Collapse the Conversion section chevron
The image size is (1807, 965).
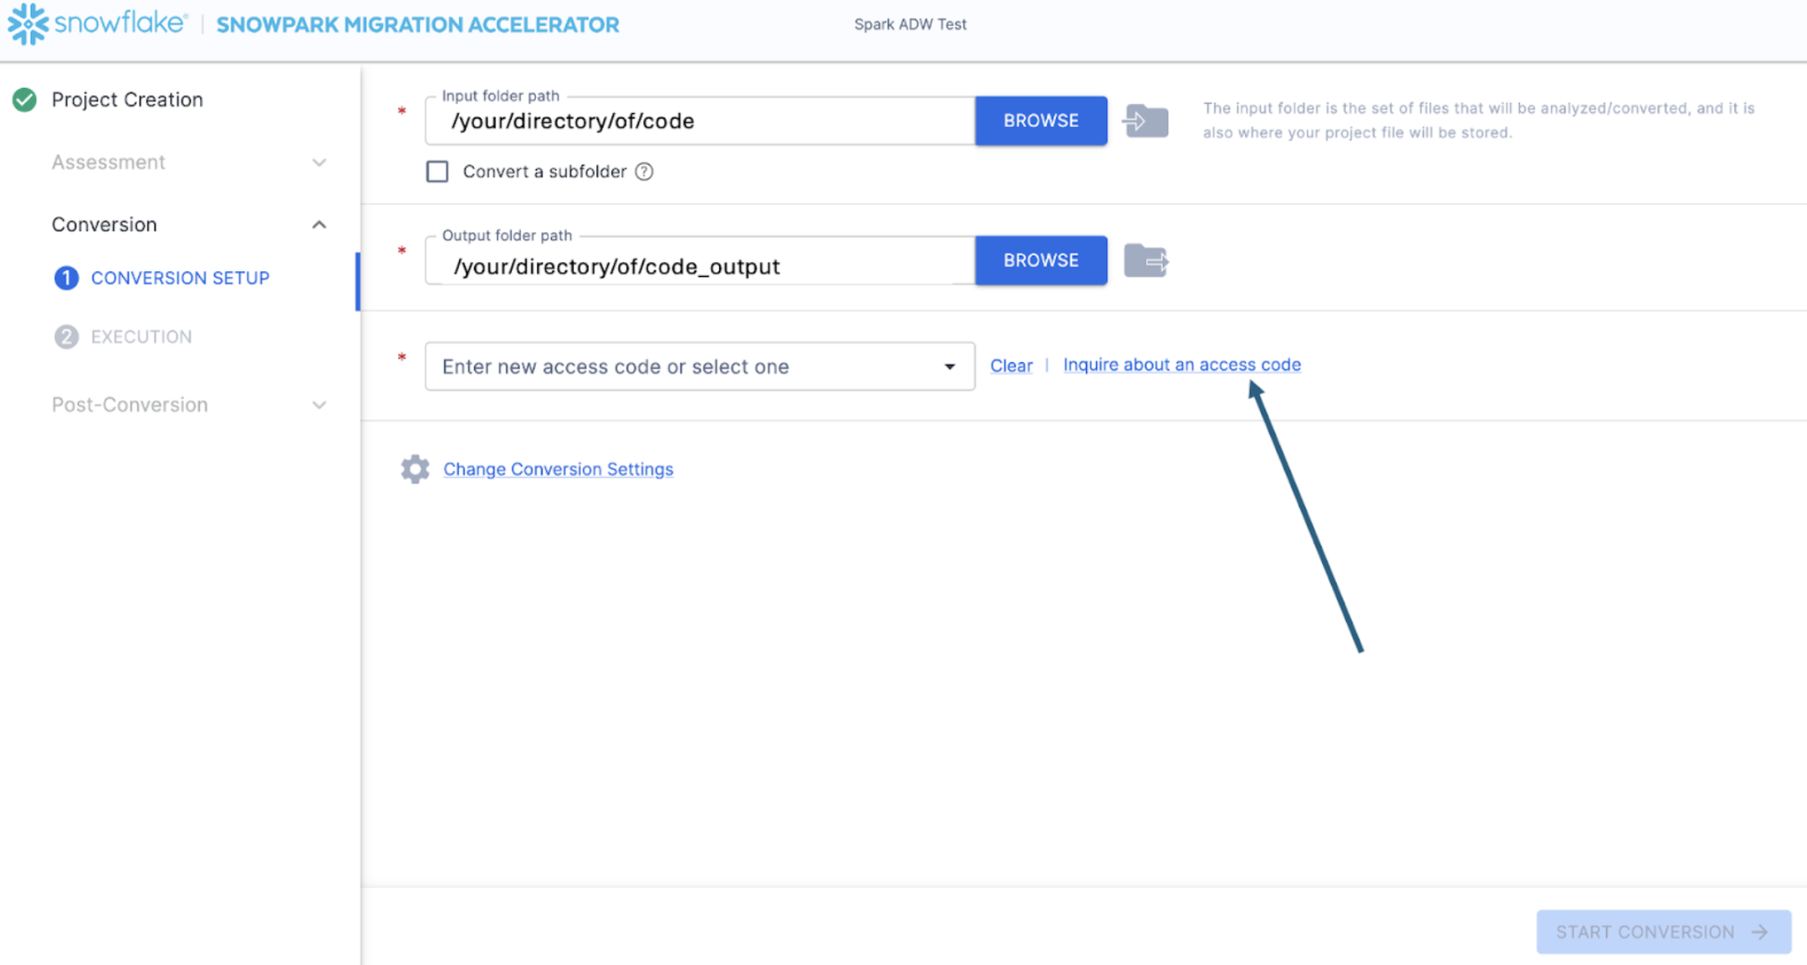coord(319,225)
